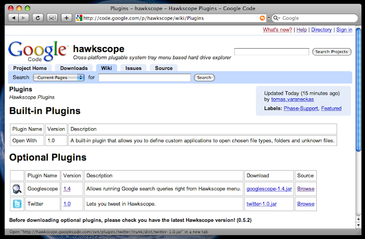This screenshot has height=239, width=365.
Task: Open the Current Pages search scope dropdown
Action: tap(59, 77)
